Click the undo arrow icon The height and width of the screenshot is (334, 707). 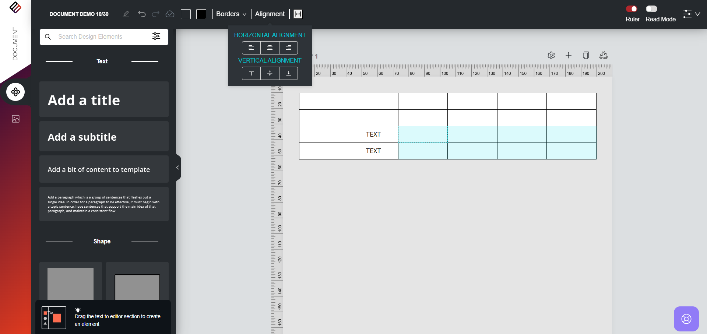(x=142, y=14)
